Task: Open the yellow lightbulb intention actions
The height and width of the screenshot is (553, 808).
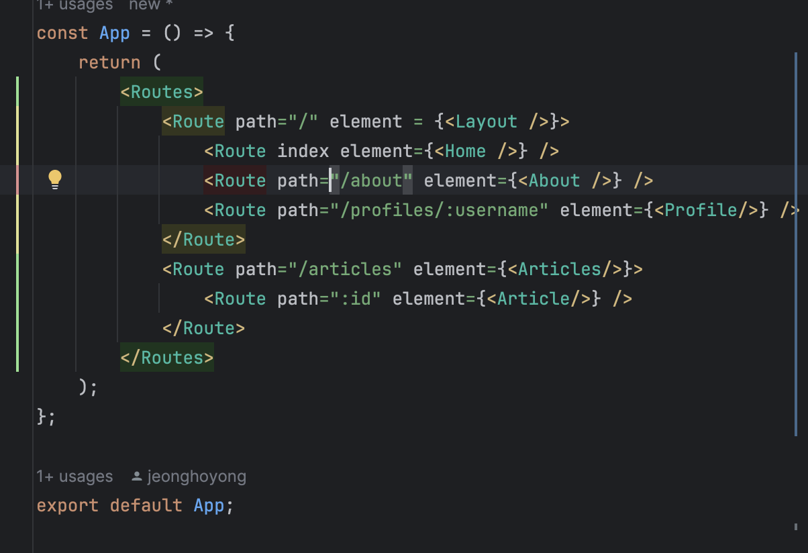Action: click(55, 180)
